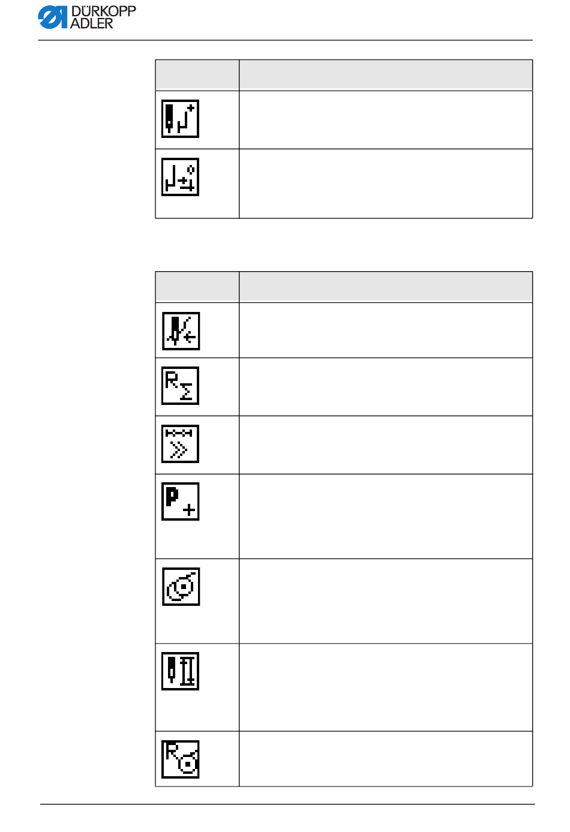Select the P plus program icon
The image size is (570, 832).
[180, 501]
